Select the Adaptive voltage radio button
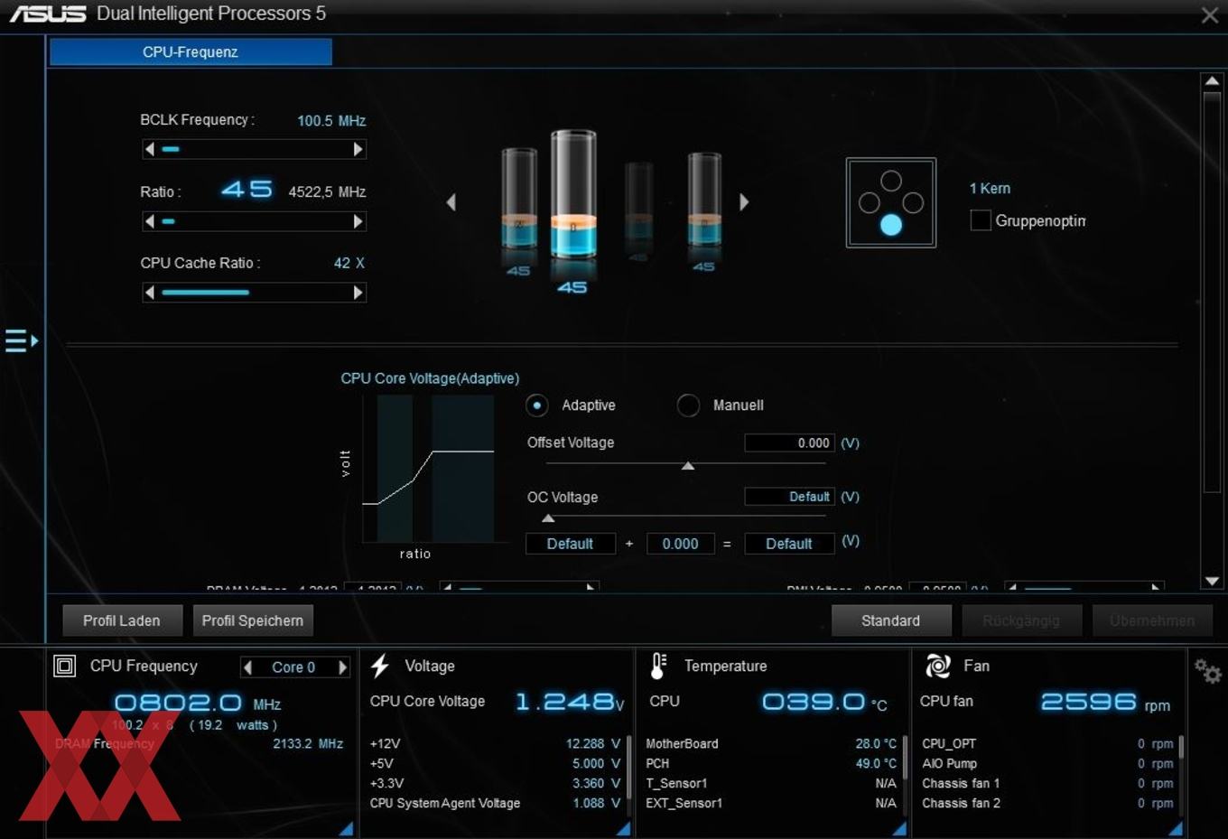 (537, 406)
